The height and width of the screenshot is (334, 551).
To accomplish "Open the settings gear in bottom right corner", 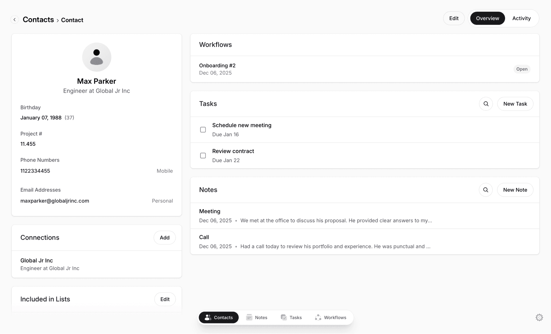I will tap(539, 317).
